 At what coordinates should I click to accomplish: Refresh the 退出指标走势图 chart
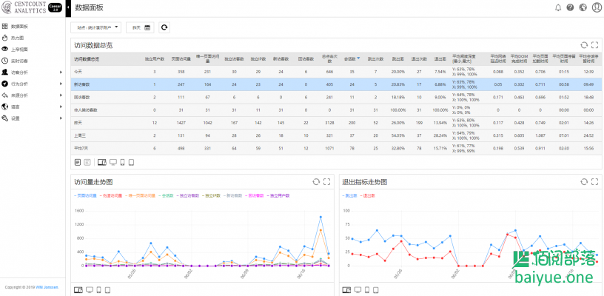584,182
